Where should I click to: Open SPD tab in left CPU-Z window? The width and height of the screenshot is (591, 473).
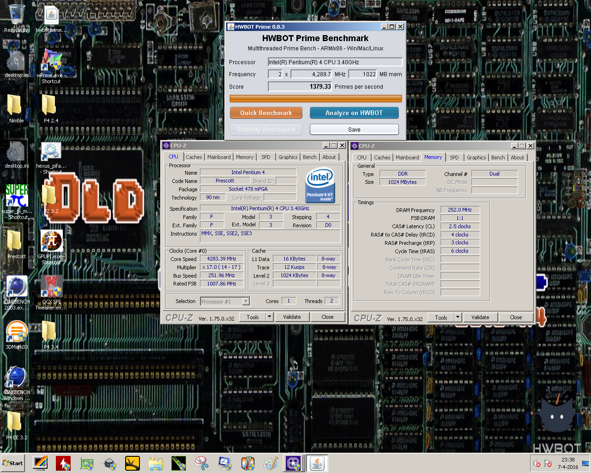click(266, 157)
